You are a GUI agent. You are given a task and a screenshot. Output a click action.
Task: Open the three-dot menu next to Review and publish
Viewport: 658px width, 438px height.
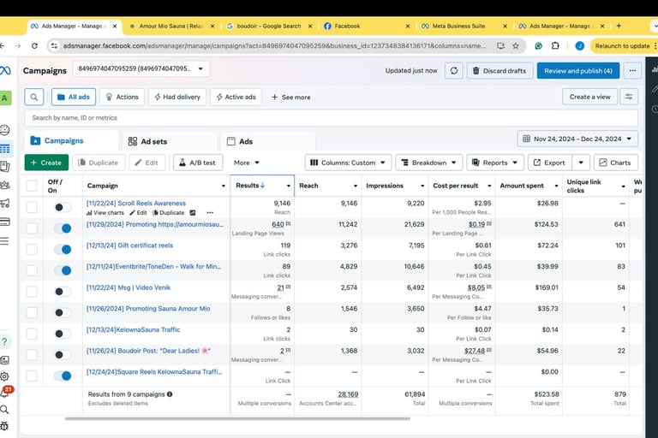tap(632, 71)
